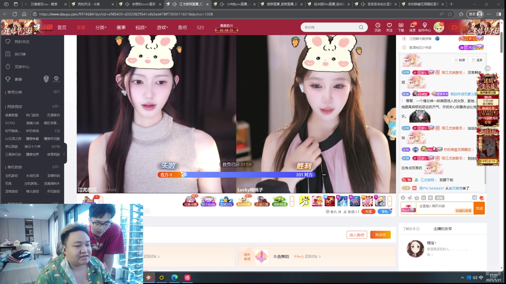
Task: Add this page to browser favorites star
Action: tap(450, 14)
